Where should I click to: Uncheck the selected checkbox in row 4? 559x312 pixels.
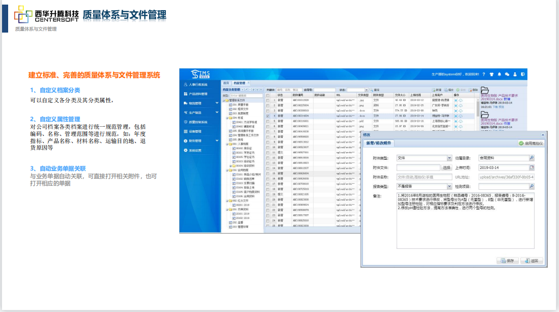[268, 116]
